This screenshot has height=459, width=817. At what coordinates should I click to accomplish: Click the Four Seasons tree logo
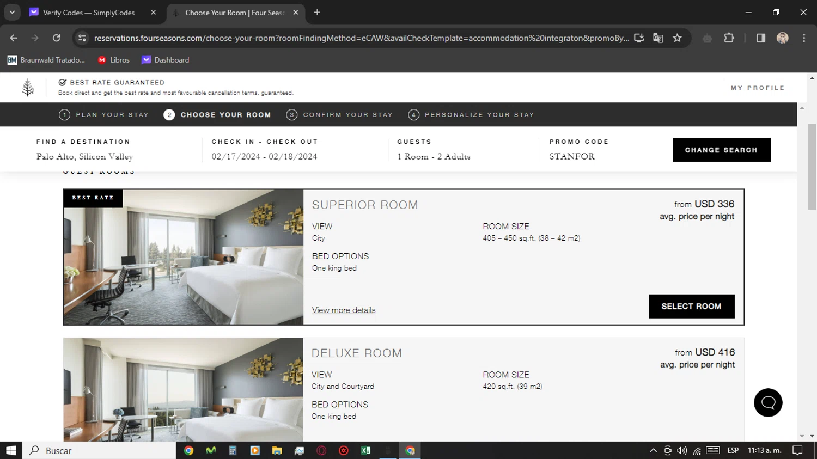(28, 88)
